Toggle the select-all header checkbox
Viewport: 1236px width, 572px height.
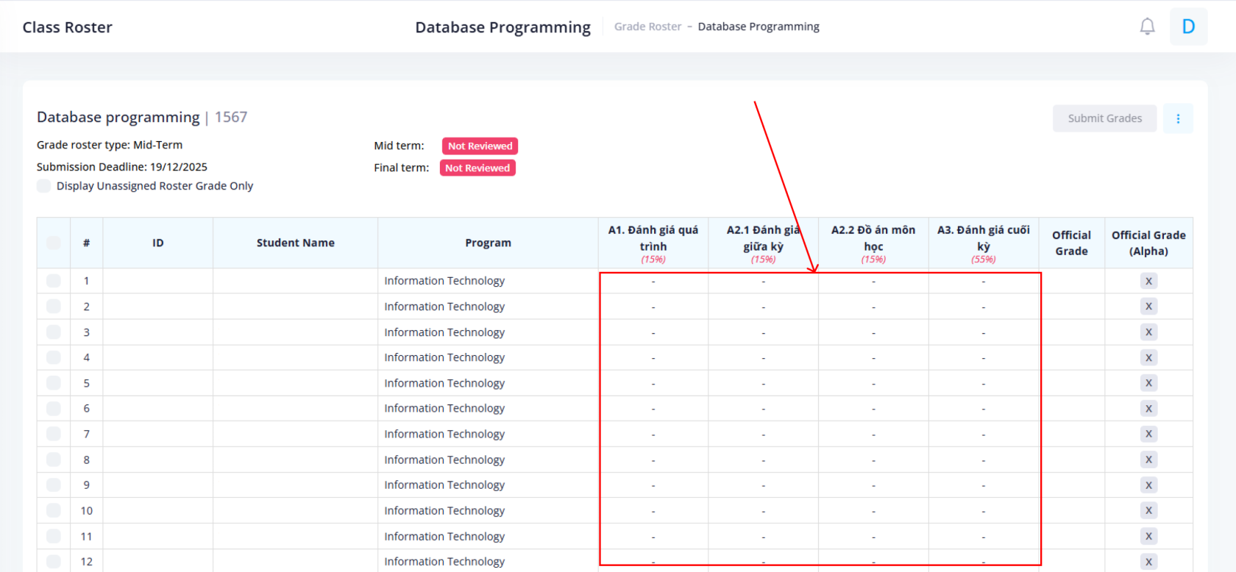point(54,243)
